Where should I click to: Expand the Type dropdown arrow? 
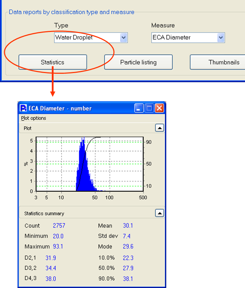click(x=123, y=38)
